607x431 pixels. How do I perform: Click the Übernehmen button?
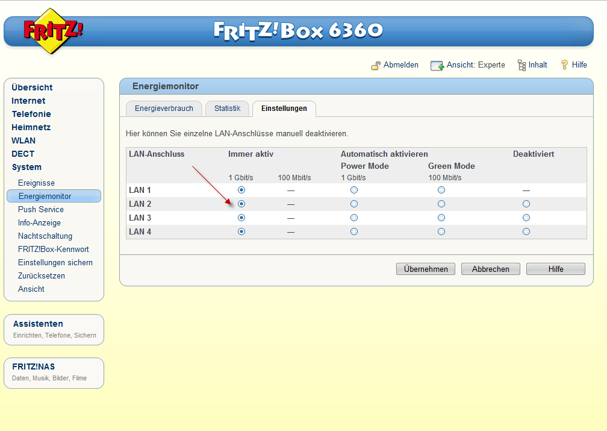tap(426, 269)
